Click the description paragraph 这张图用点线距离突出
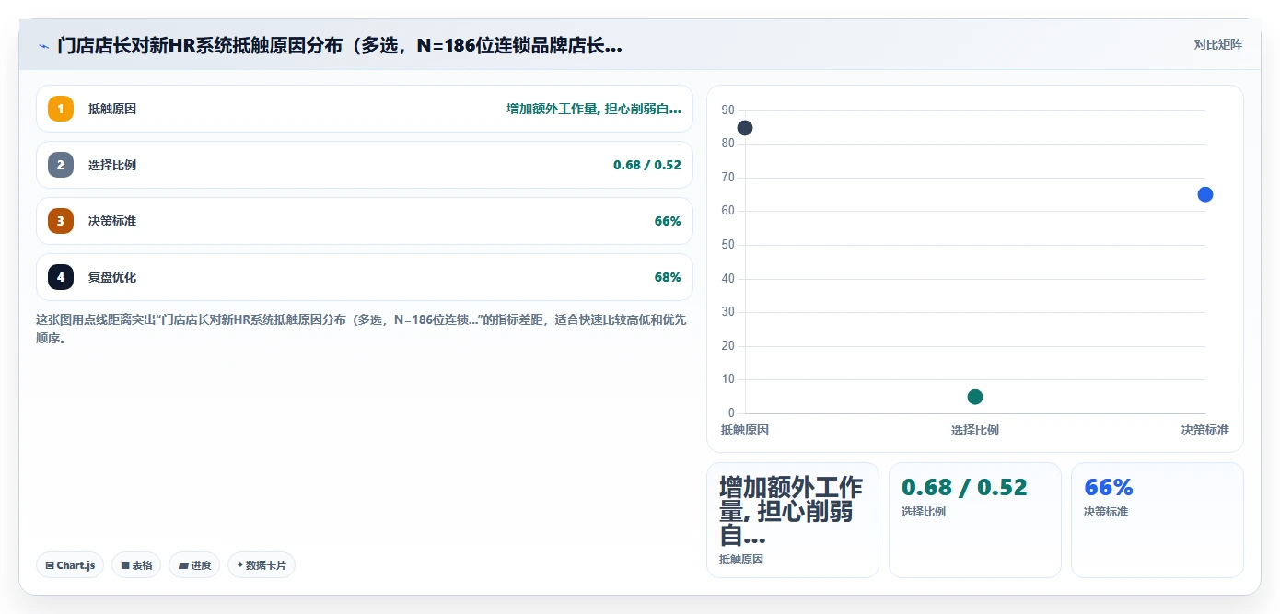Screen dimensions: 1280x614 pyautogui.click(x=361, y=329)
